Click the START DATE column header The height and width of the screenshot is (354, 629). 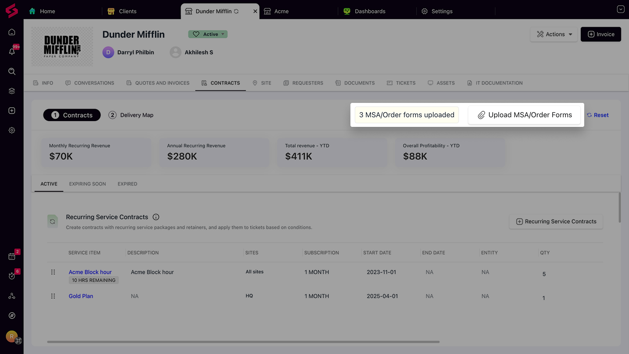pos(377,252)
